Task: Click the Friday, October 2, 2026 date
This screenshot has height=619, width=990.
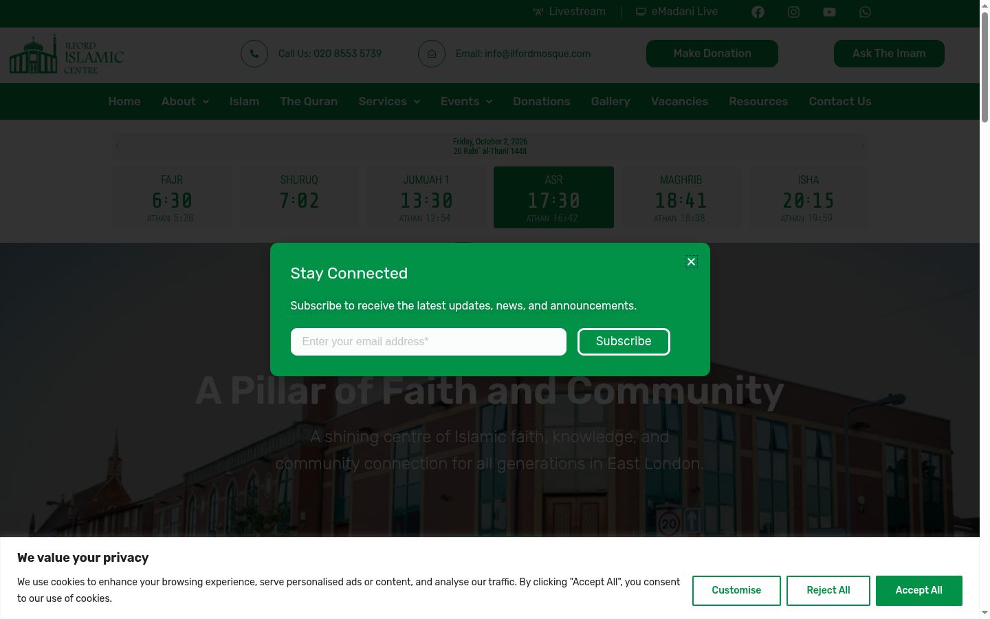Action: 490,142
